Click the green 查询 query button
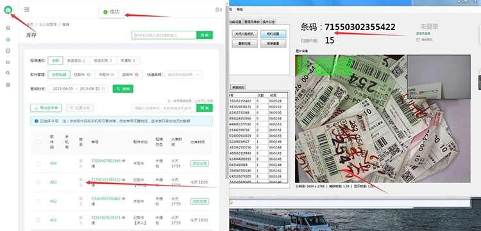481x231 pixels. (x=123, y=89)
